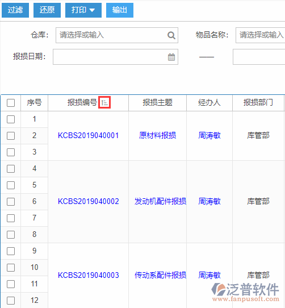
Task: Open record KCBS2019040002
Action: coord(89,202)
